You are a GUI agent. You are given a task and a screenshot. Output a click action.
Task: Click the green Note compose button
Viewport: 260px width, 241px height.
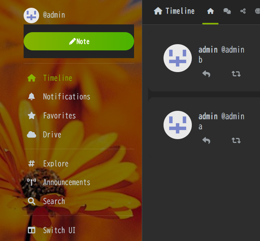pyautogui.click(x=79, y=41)
